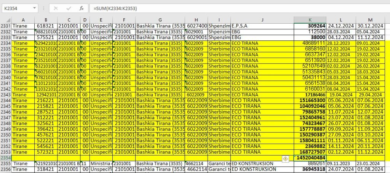The height and width of the screenshot is (173, 390).
Task: Click ECO TIRANA cell in row 2334
Action: point(262,43)
